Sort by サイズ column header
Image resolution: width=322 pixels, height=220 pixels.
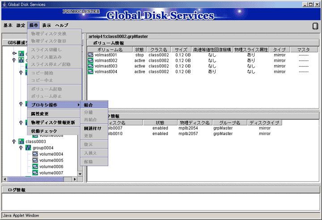coord(181,50)
